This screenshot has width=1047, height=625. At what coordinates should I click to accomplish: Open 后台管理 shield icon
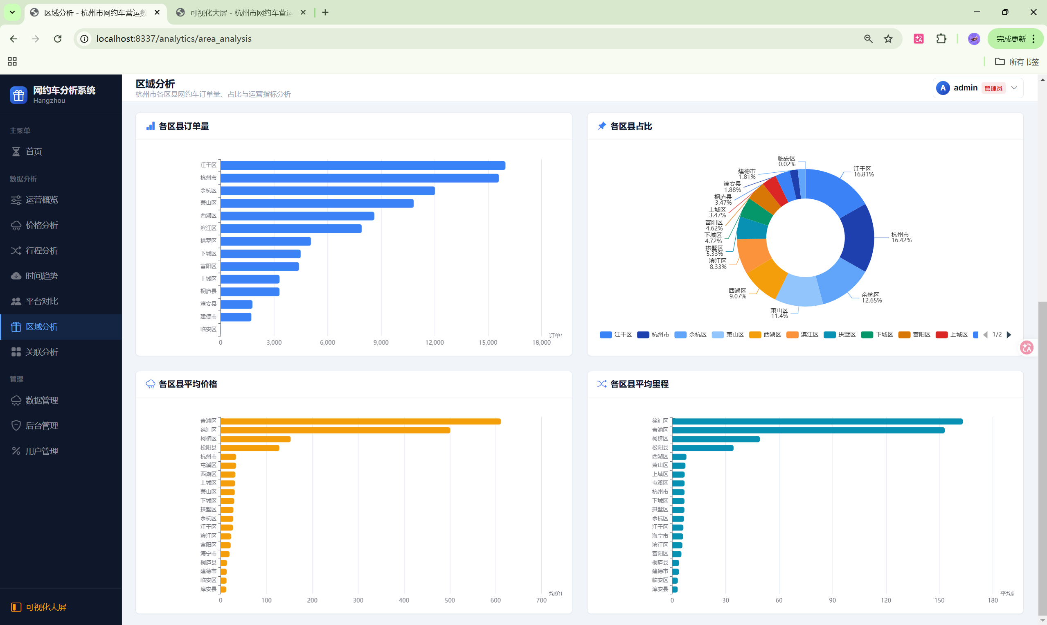16,425
